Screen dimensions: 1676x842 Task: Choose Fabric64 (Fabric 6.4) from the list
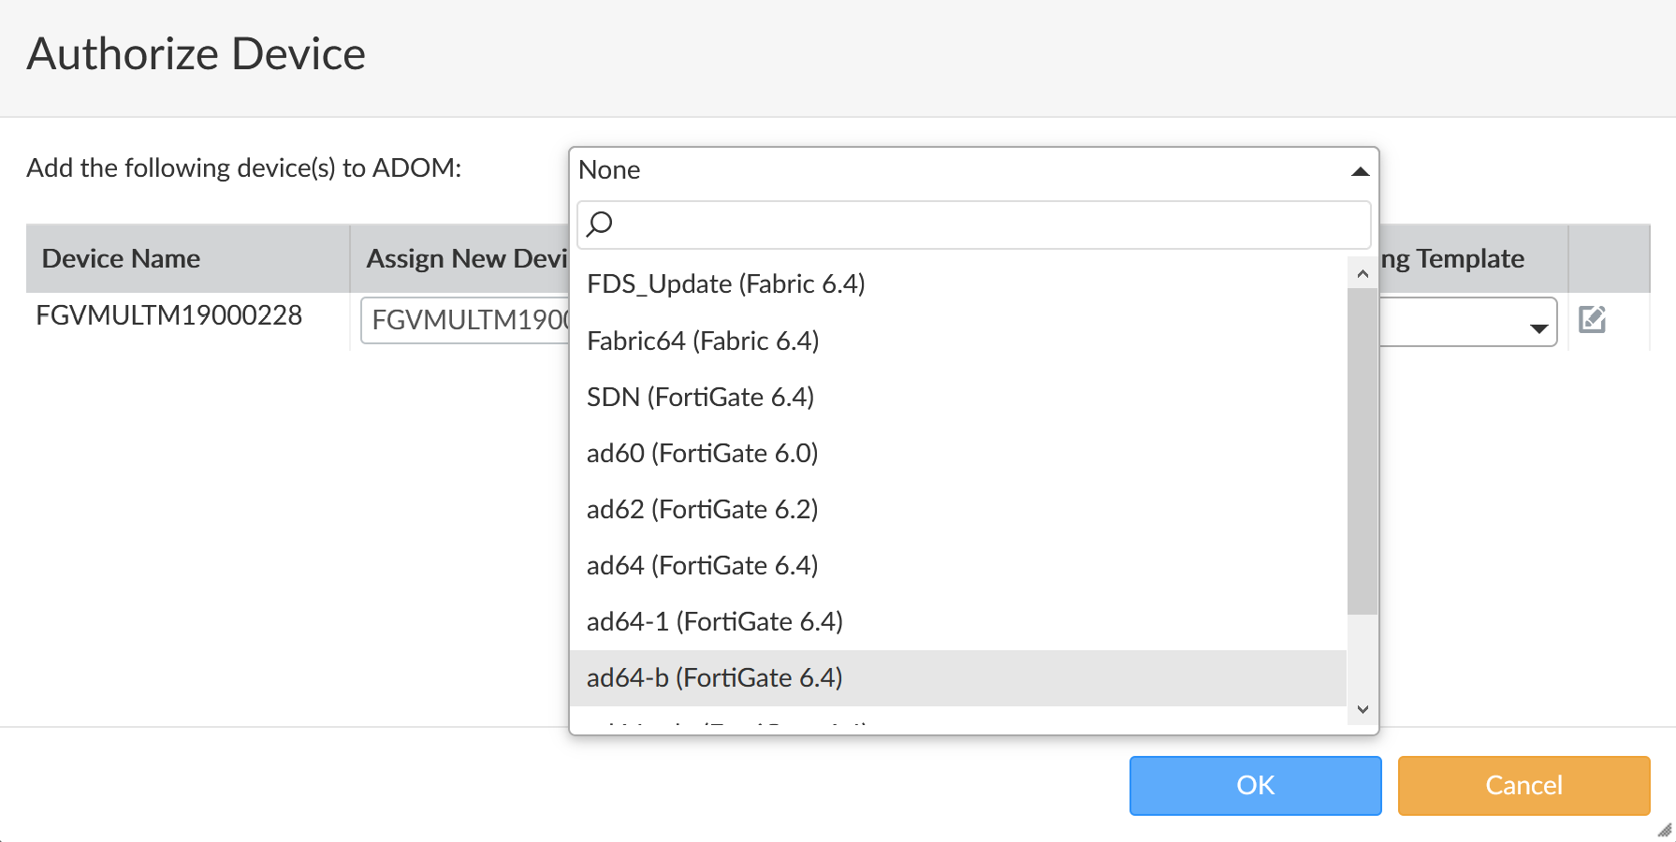(957, 341)
